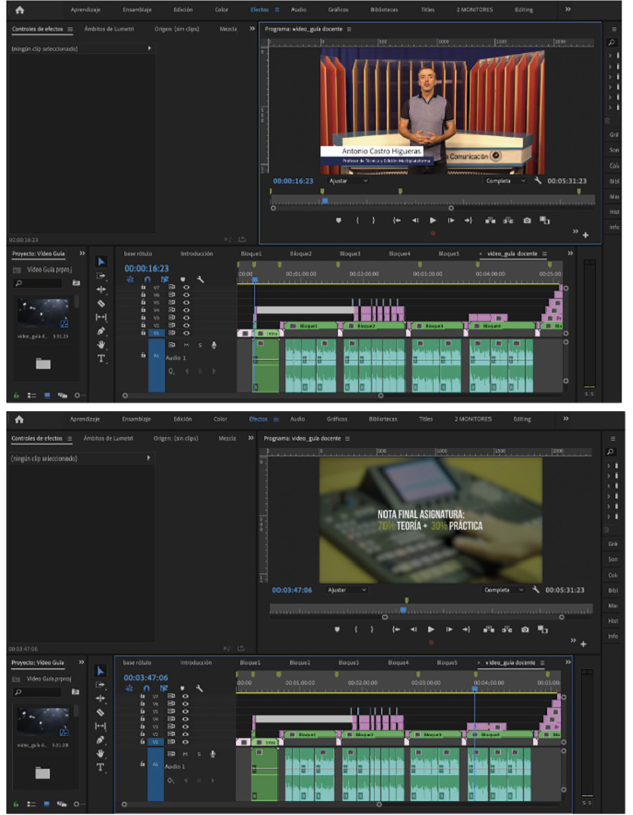Select Type tool beside the 00:03:47:06 timeline
The width and height of the screenshot is (633, 815).
tap(102, 767)
